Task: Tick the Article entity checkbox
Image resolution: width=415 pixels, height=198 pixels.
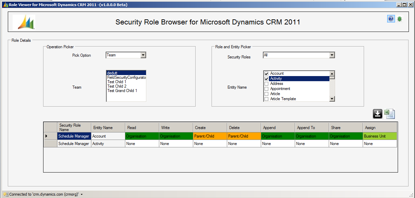Action: 267,94
